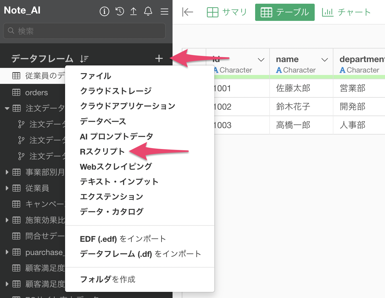
Task: Click cell 鈴木花子
Action: click(x=301, y=107)
